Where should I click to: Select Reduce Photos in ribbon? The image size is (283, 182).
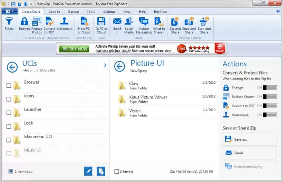[x=37, y=25]
